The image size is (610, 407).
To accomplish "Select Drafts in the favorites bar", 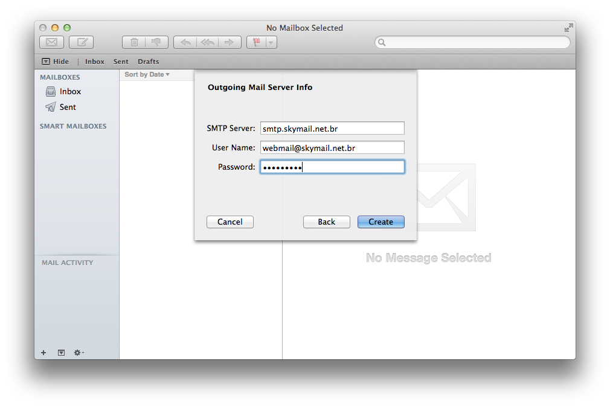I will click(x=148, y=62).
